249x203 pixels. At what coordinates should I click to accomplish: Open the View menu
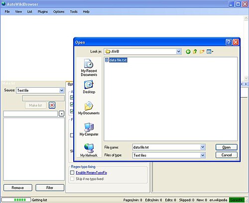18,11
